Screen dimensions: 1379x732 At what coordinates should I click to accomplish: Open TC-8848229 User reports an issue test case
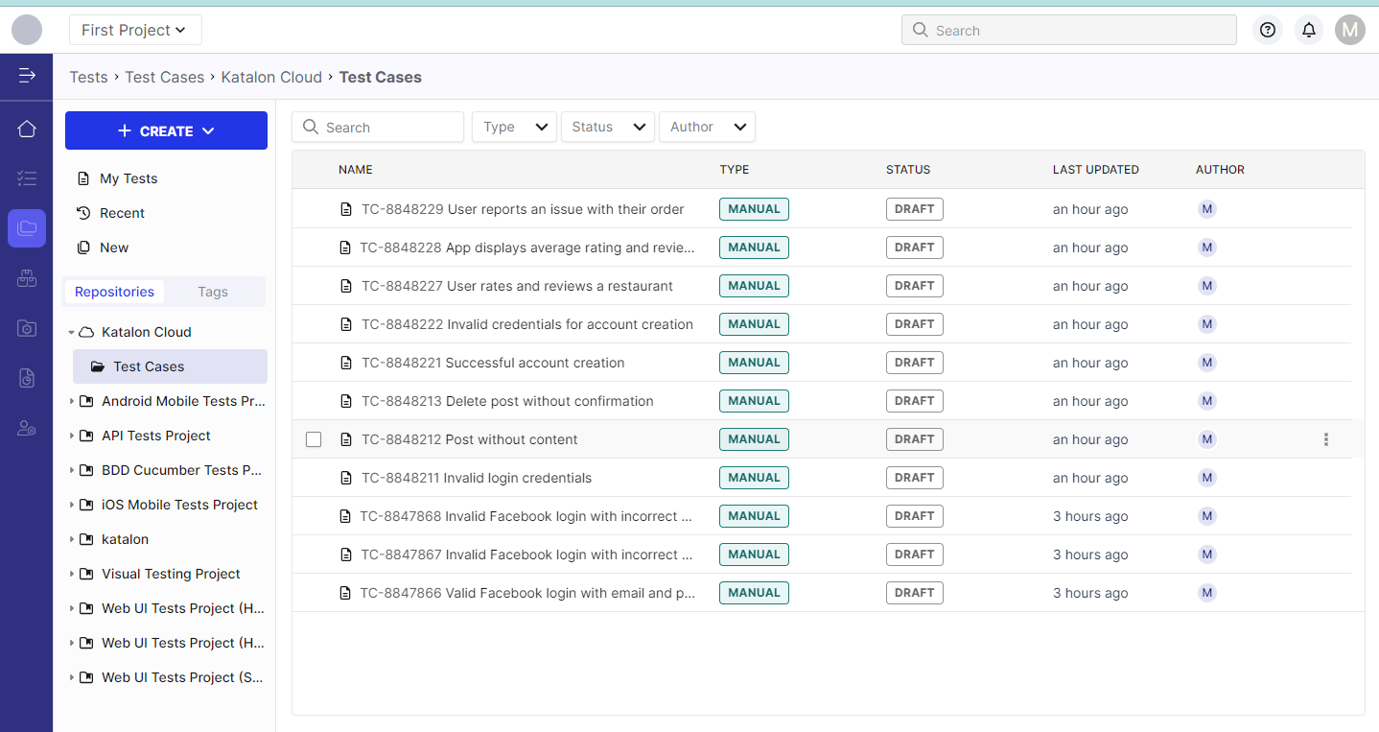pos(523,209)
